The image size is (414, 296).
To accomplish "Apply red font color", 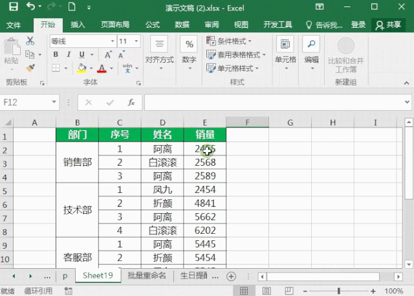I will [102, 68].
